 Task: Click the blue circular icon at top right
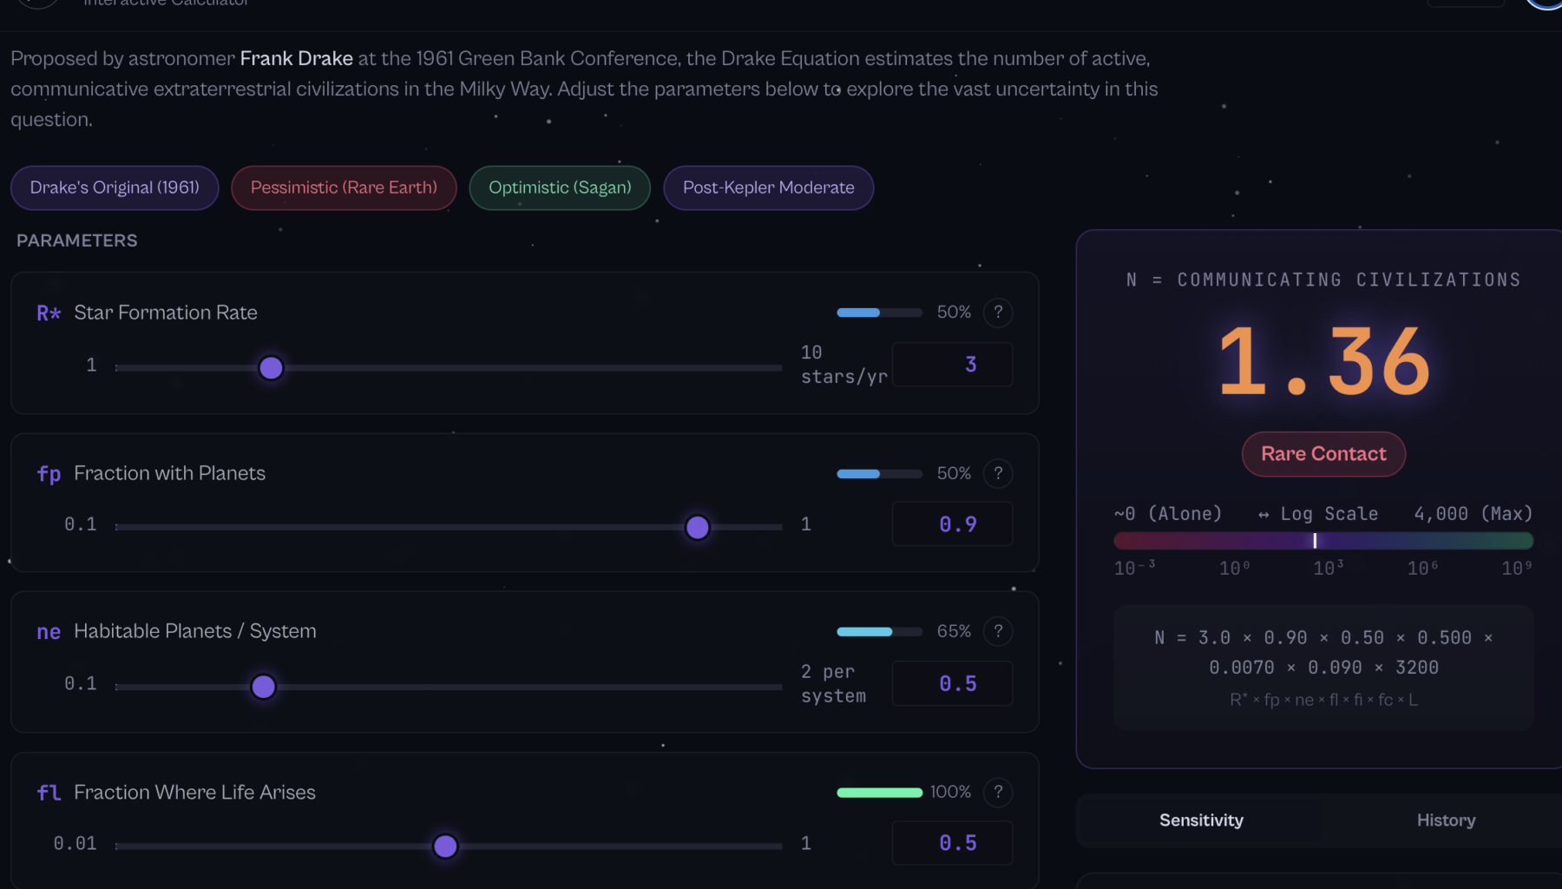[1545, 5]
